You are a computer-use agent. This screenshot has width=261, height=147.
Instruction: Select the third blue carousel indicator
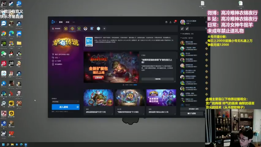[135, 85]
